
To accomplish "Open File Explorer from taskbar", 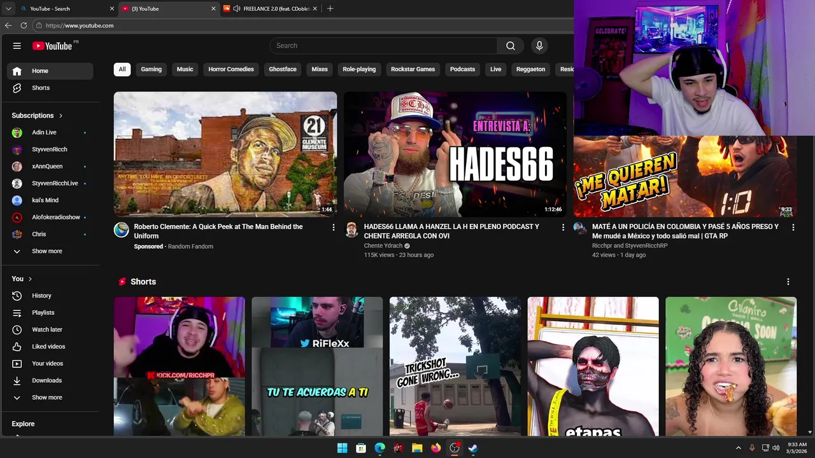I will tap(417, 448).
